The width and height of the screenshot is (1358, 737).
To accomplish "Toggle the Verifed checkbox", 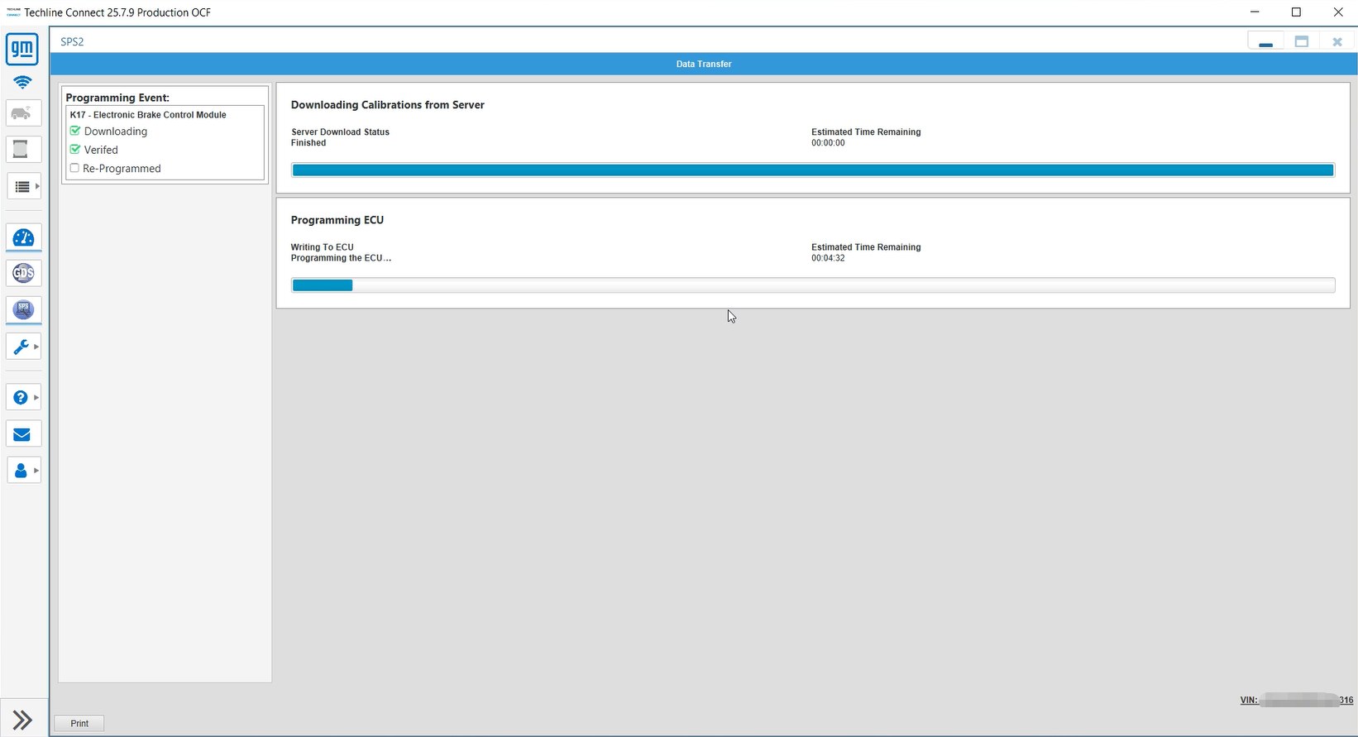I will (x=75, y=150).
